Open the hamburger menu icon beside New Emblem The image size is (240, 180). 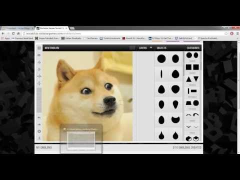click(39, 48)
